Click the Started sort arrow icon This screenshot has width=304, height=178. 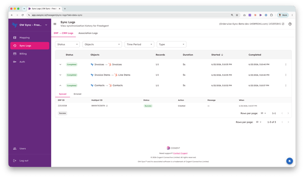coord(222,55)
